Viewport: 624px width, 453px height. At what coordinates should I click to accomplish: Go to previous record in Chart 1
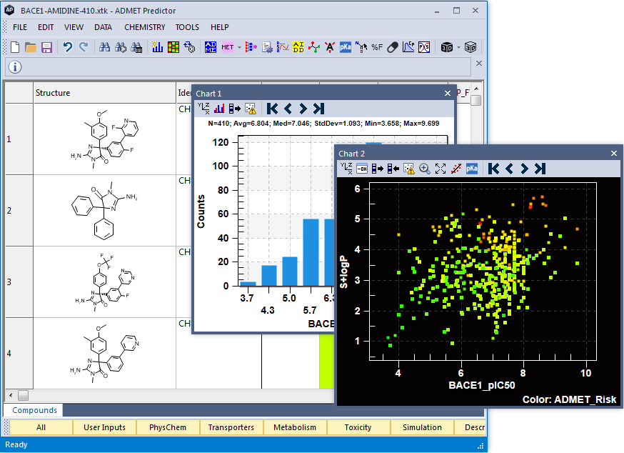pyautogui.click(x=288, y=109)
